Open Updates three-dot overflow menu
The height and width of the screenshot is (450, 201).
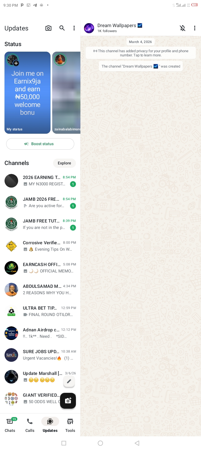74,28
